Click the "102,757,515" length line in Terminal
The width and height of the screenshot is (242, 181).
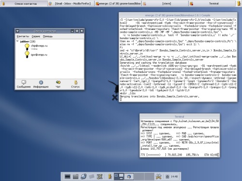coord(165,149)
